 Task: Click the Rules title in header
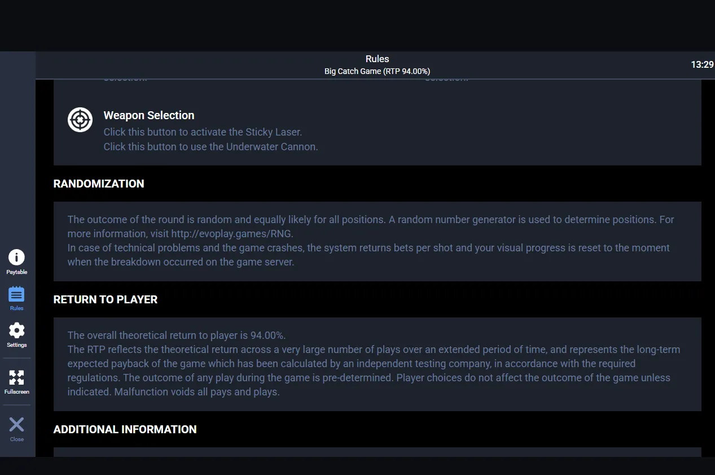[x=377, y=59]
